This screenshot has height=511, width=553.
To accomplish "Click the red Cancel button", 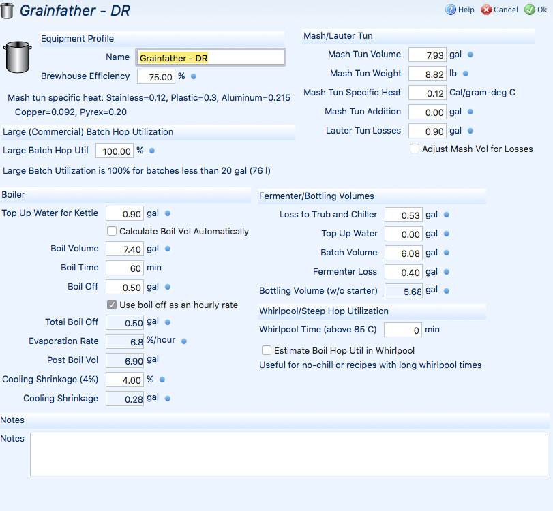I will tap(499, 10).
